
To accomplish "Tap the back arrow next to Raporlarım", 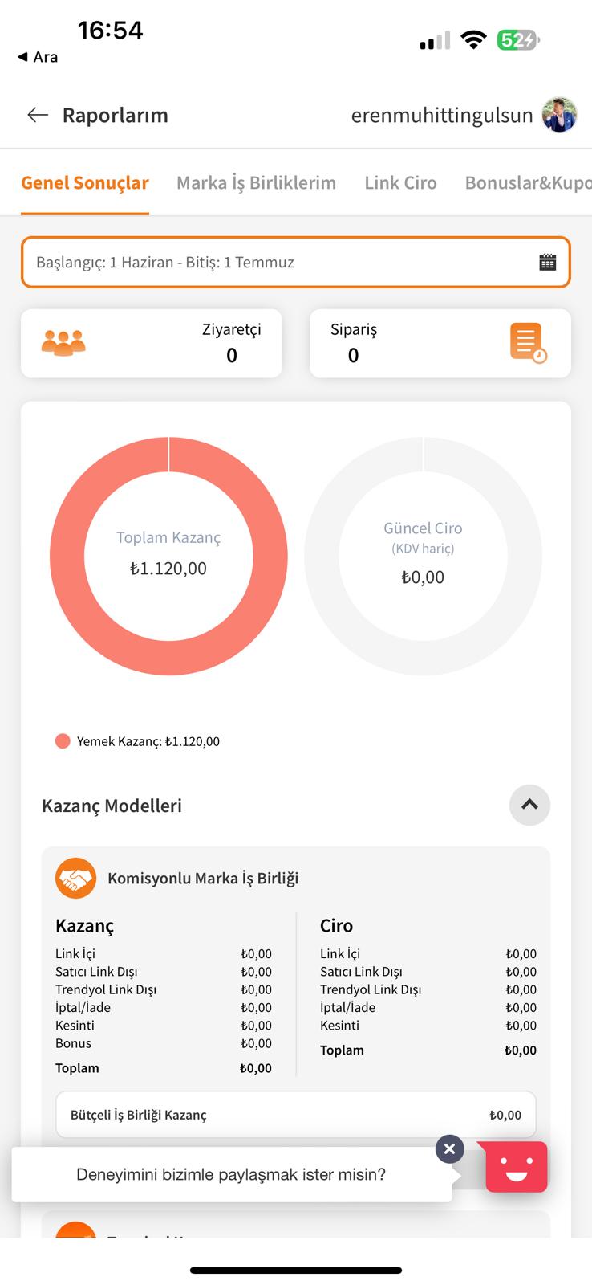I will [x=38, y=115].
